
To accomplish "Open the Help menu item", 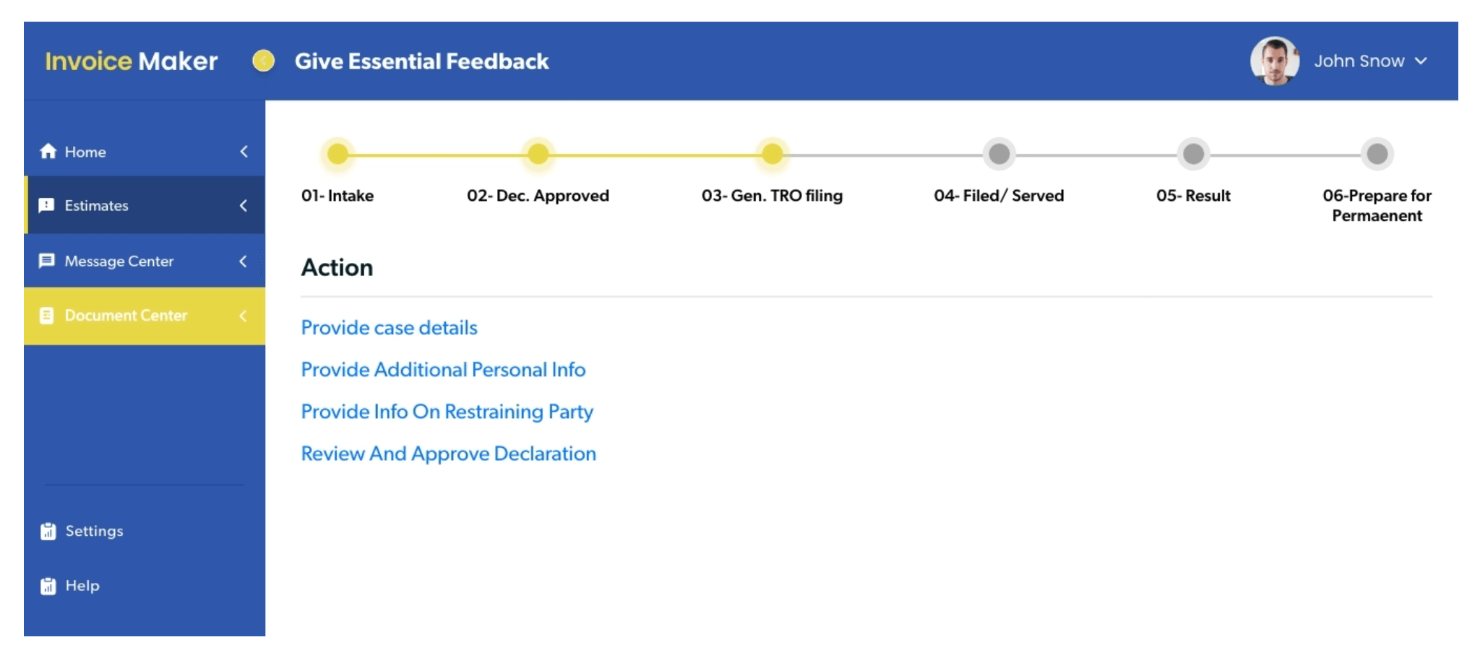I will pyautogui.click(x=82, y=586).
